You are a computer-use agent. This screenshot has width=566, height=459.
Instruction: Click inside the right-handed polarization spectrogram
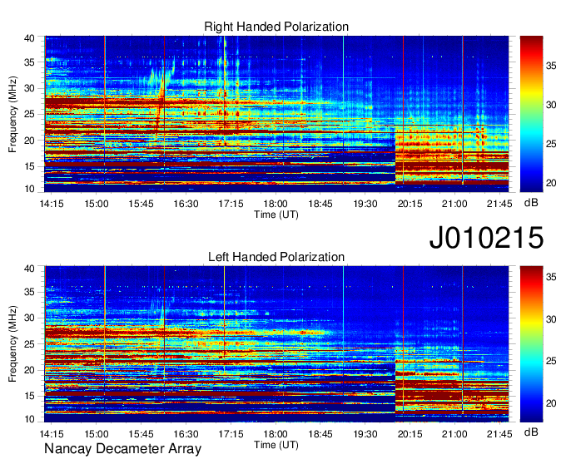click(276, 114)
